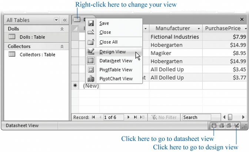Go to previous record navigation arrow

[x=100, y=117]
